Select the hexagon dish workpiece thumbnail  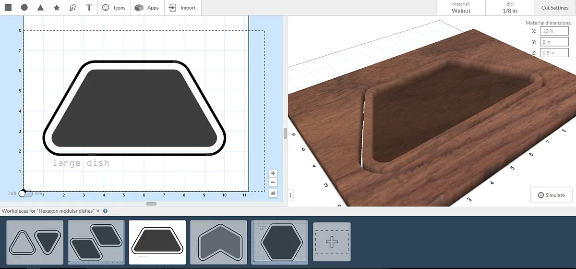click(280, 242)
